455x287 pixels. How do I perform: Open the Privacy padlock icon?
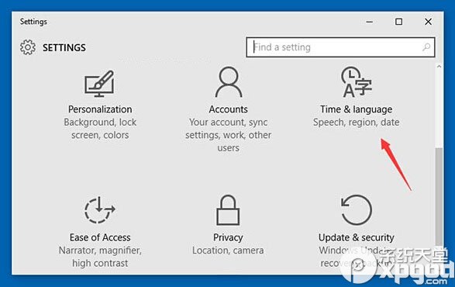[x=228, y=210]
